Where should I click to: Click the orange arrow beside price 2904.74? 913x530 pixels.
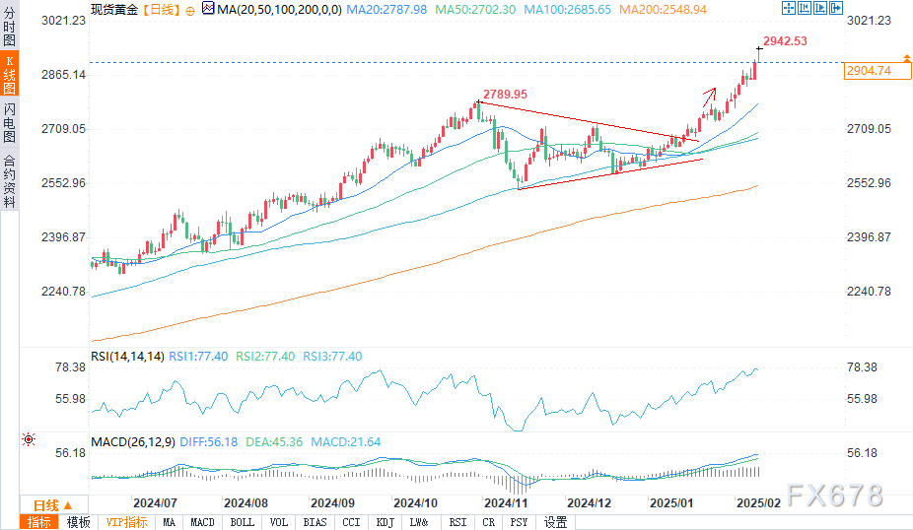pyautogui.click(x=905, y=60)
